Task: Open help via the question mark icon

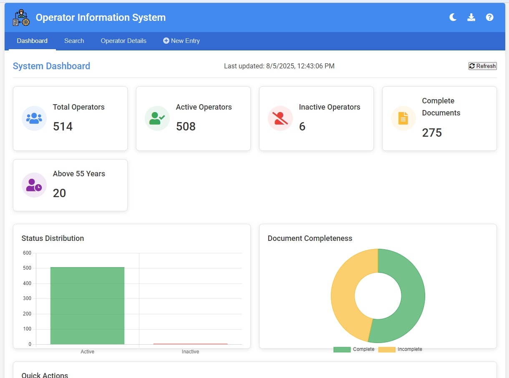Action: tap(489, 17)
